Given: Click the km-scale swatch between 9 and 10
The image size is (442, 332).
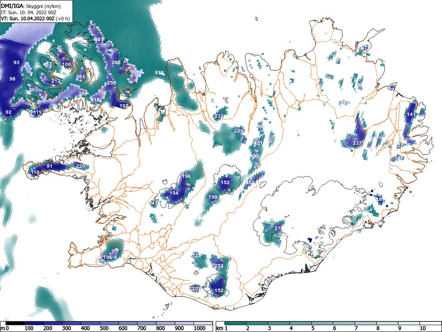Looking at the screenshot, I should [409, 323].
